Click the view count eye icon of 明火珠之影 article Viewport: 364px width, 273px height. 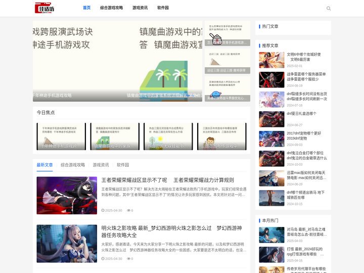128,259
